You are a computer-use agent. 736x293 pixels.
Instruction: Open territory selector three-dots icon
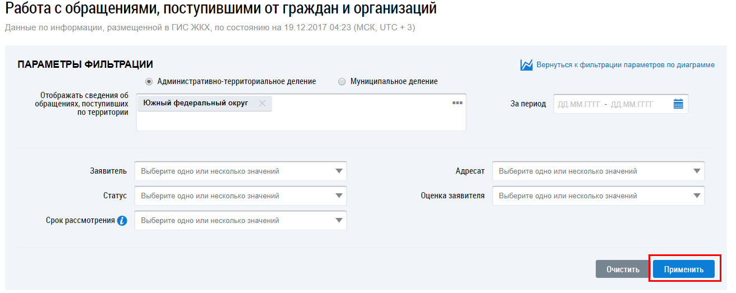(x=457, y=103)
